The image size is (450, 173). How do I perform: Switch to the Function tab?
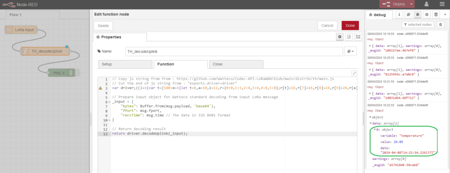click(181, 64)
